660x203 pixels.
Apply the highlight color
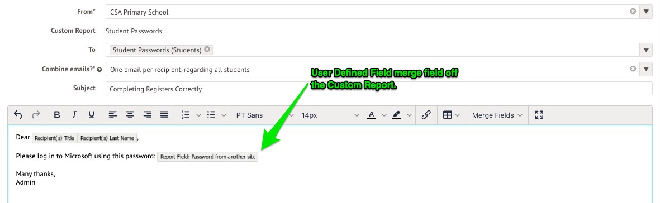(396, 115)
